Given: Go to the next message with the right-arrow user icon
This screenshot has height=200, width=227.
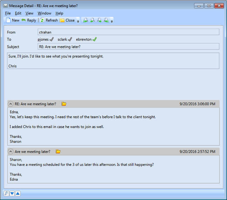Looking at the screenshot, I should [99, 20].
